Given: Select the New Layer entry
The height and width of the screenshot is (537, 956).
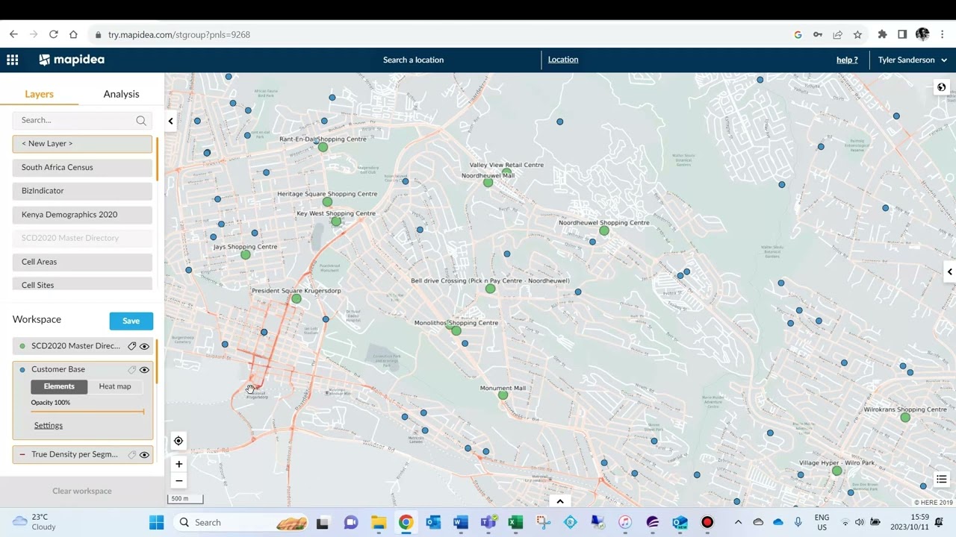Looking at the screenshot, I should (x=82, y=143).
